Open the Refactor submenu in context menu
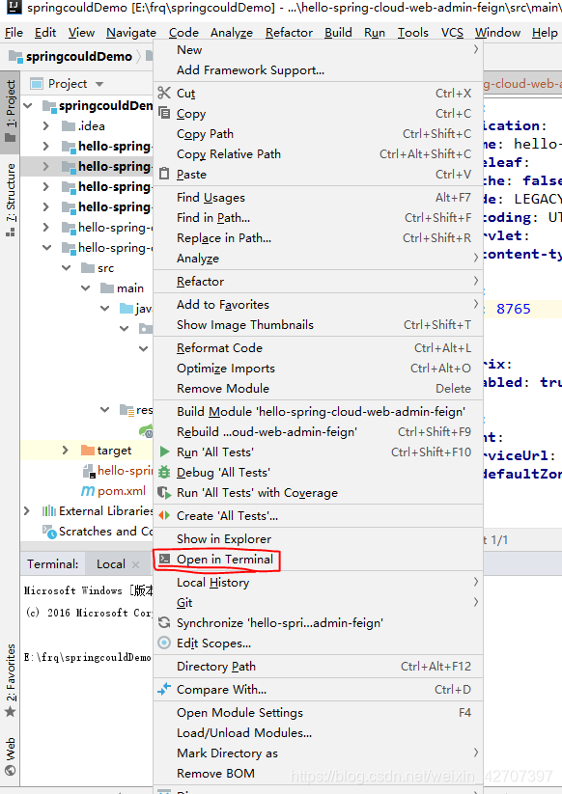This screenshot has width=562, height=794. point(318,281)
